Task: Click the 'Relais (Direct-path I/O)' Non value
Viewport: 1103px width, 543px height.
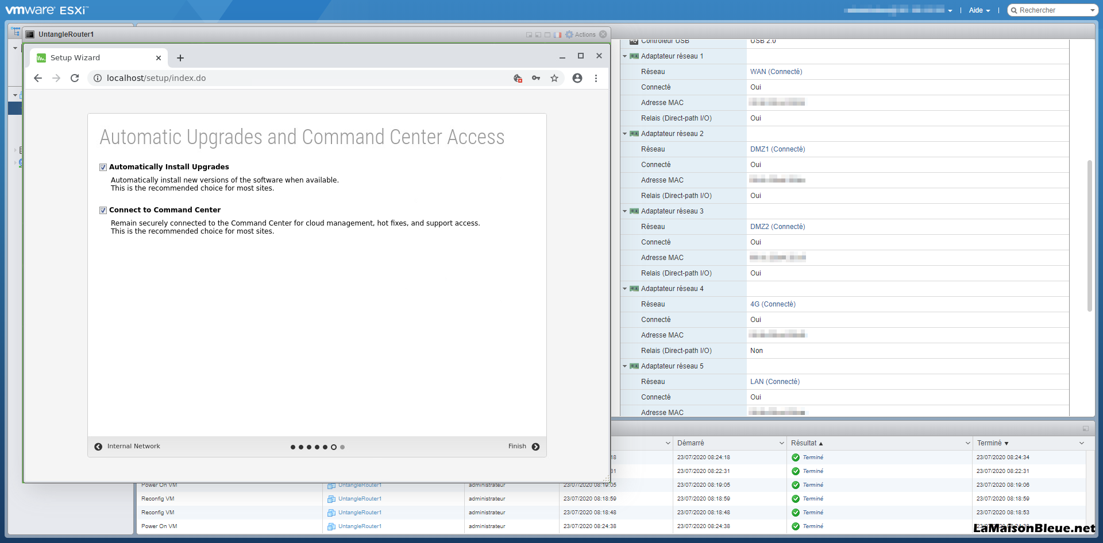Action: 756,351
